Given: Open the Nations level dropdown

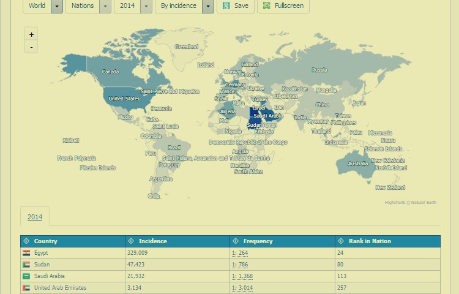Looking at the screenshot, I should pos(105,6).
